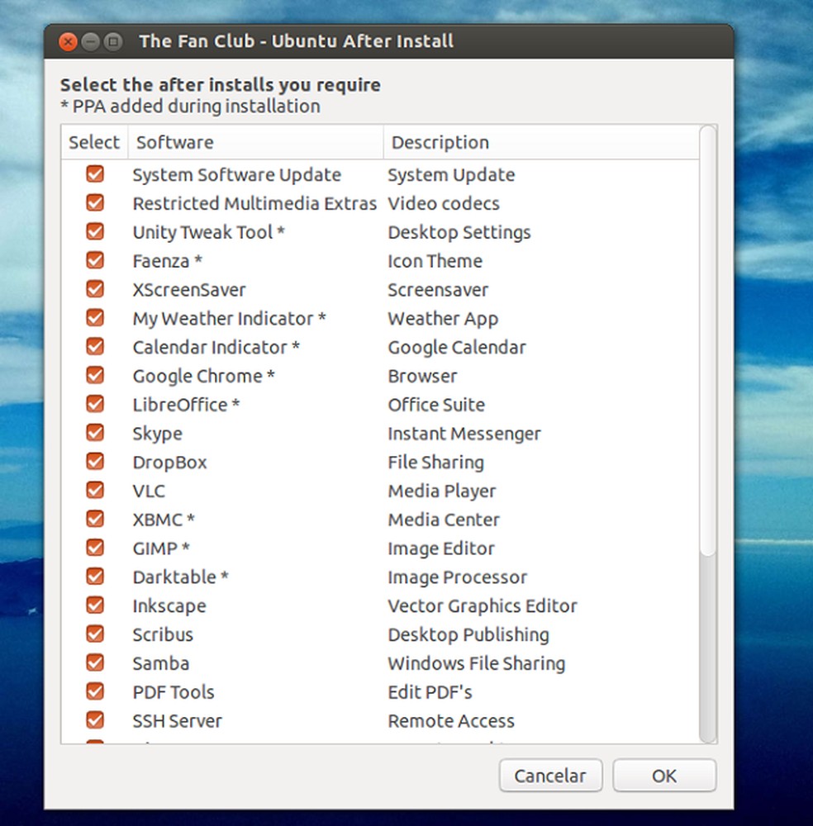Toggle Restricted Multimedia Extras checkbox
The width and height of the screenshot is (813, 826).
coord(95,203)
